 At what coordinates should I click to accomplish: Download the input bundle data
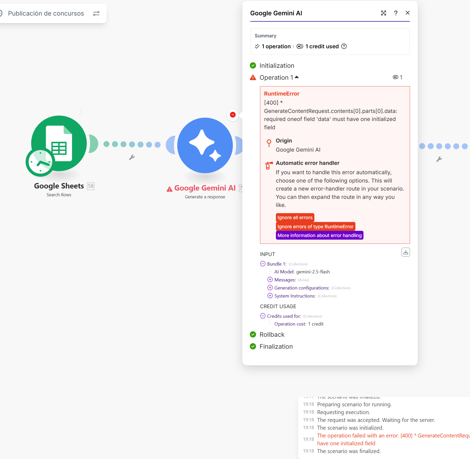click(406, 252)
